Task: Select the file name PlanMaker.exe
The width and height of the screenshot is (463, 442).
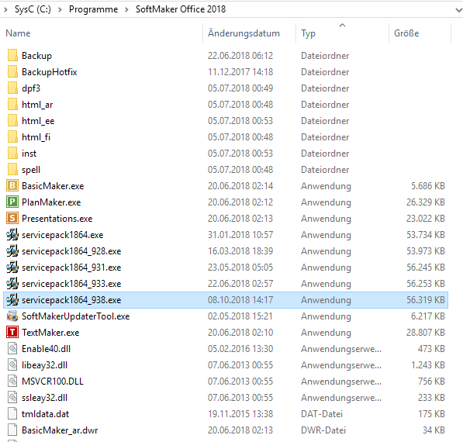Action: coord(51,202)
